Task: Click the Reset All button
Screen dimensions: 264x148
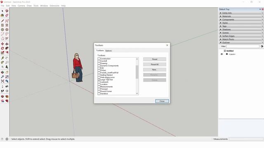Action: [x=155, y=65]
